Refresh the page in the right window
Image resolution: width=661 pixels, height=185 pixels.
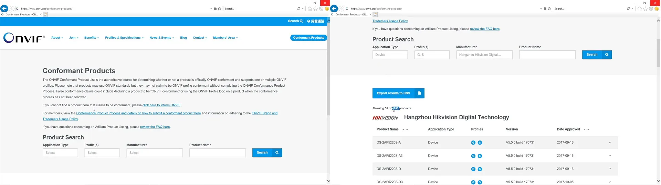coord(549,9)
